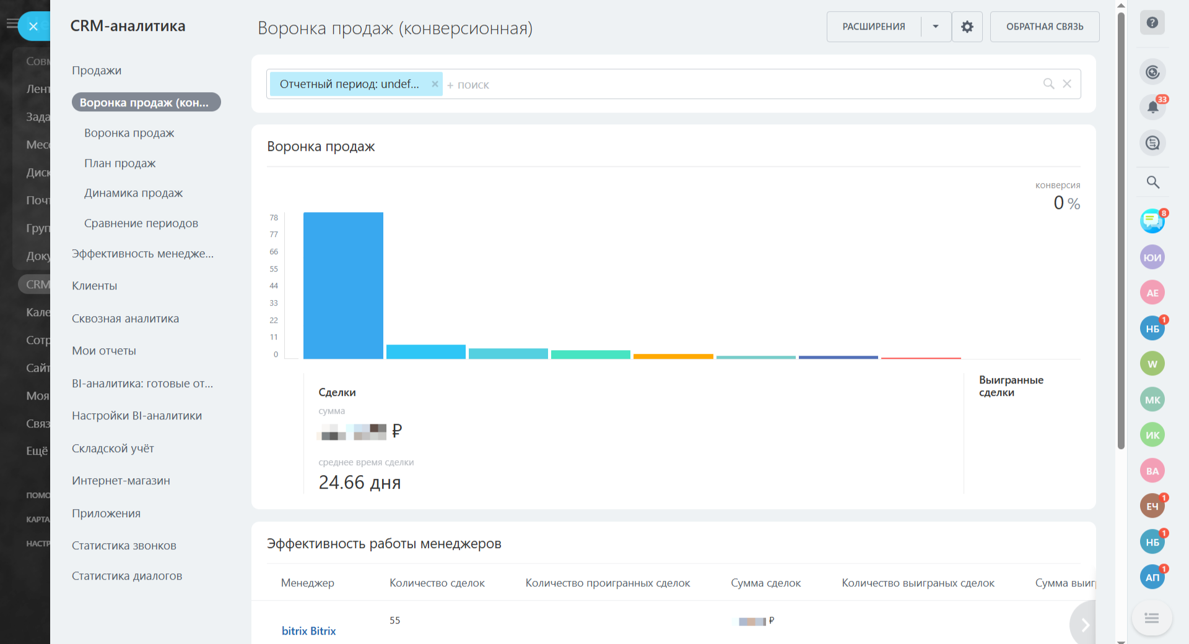Clear the filter search field
This screenshot has height=644, width=1189.
pos(1067,84)
